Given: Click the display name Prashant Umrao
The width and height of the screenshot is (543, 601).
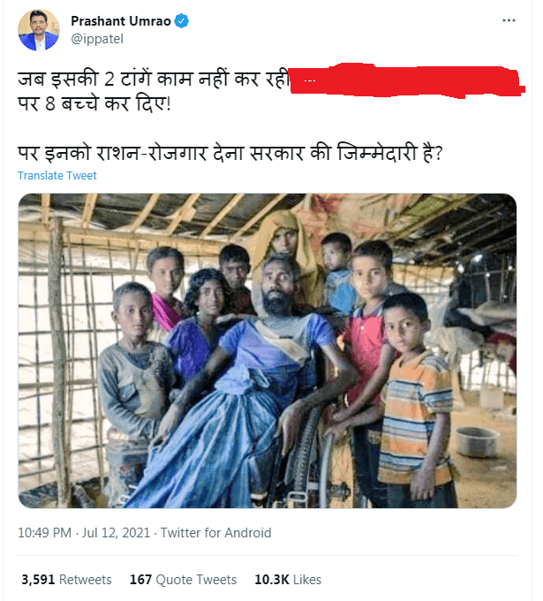Looking at the screenshot, I should pos(121,21).
